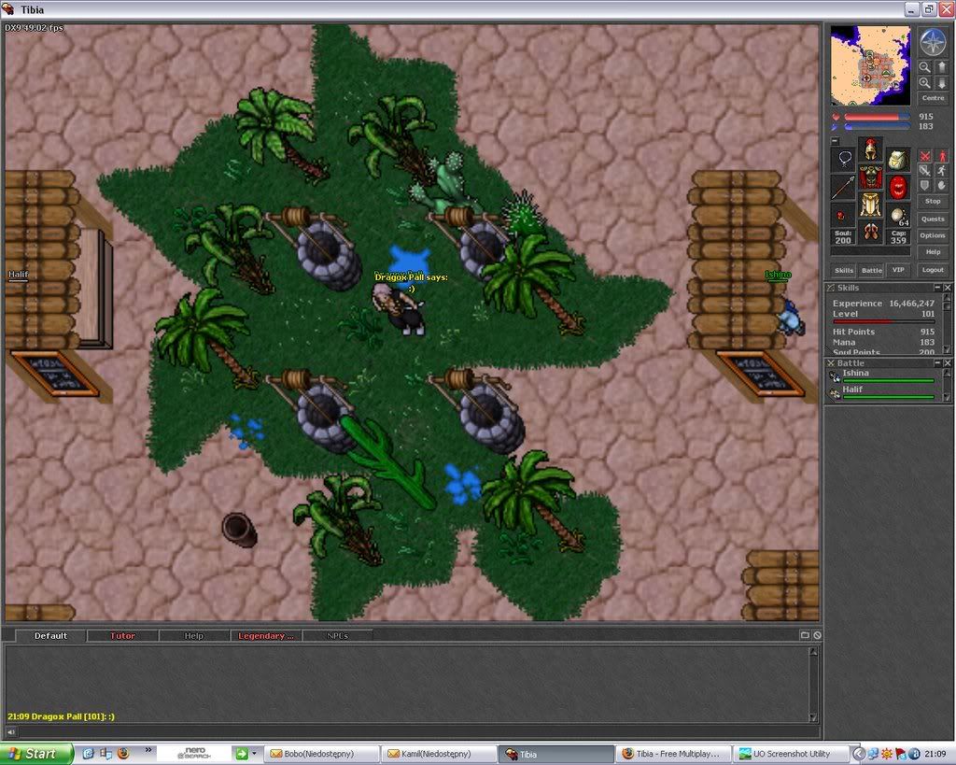This screenshot has height=765, width=956.
Task: Click the minimap Centre button
Action: pos(933,97)
